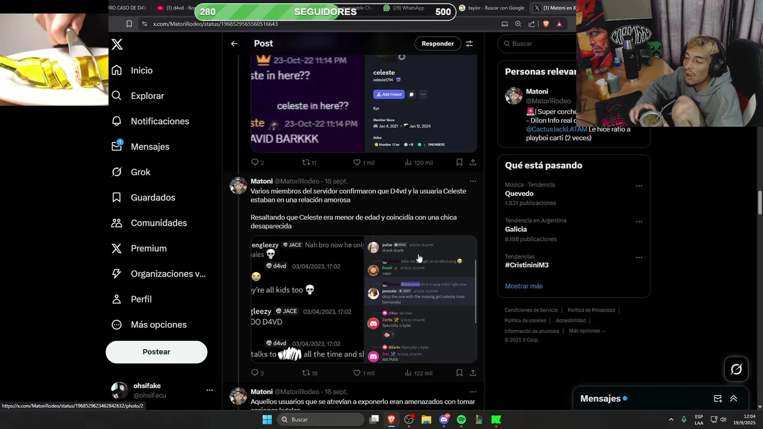This screenshot has height=429, width=763.
Task: Open the left Discord chat image with d4vd
Action: coord(307,299)
